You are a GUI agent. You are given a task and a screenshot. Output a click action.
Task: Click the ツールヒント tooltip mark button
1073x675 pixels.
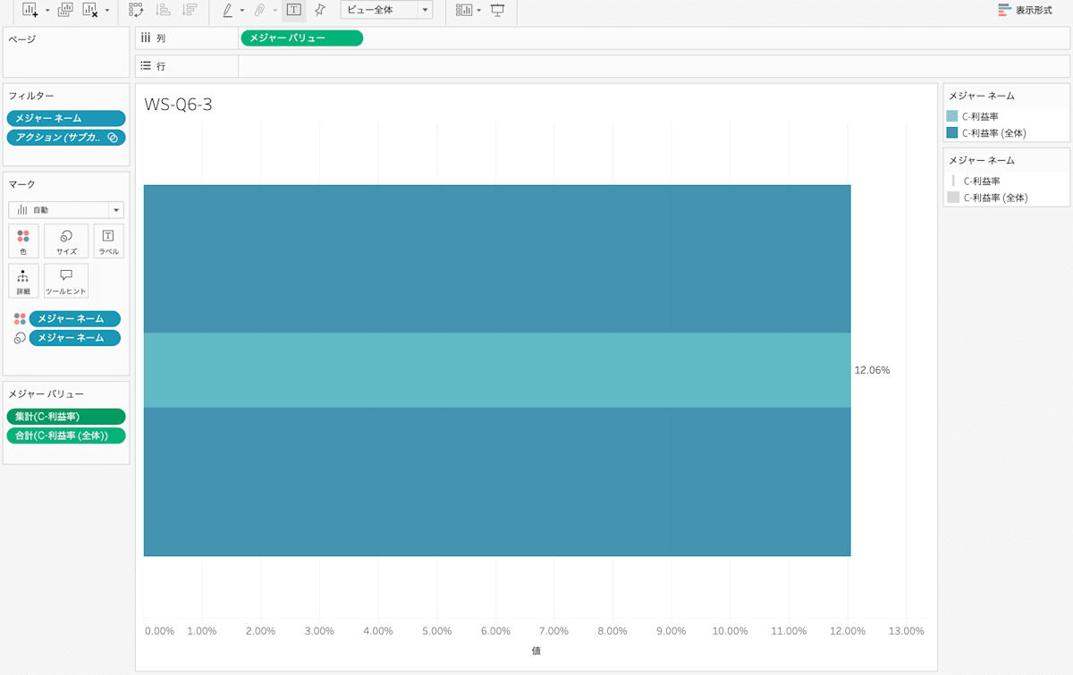point(66,281)
